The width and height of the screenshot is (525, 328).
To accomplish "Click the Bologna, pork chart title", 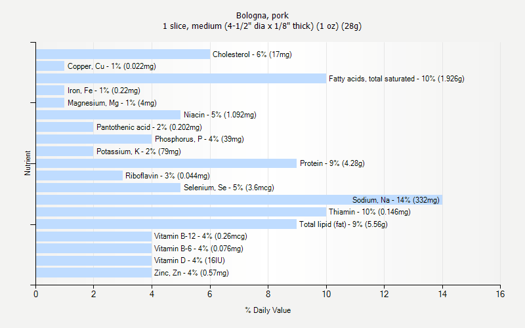I will pos(262,15).
